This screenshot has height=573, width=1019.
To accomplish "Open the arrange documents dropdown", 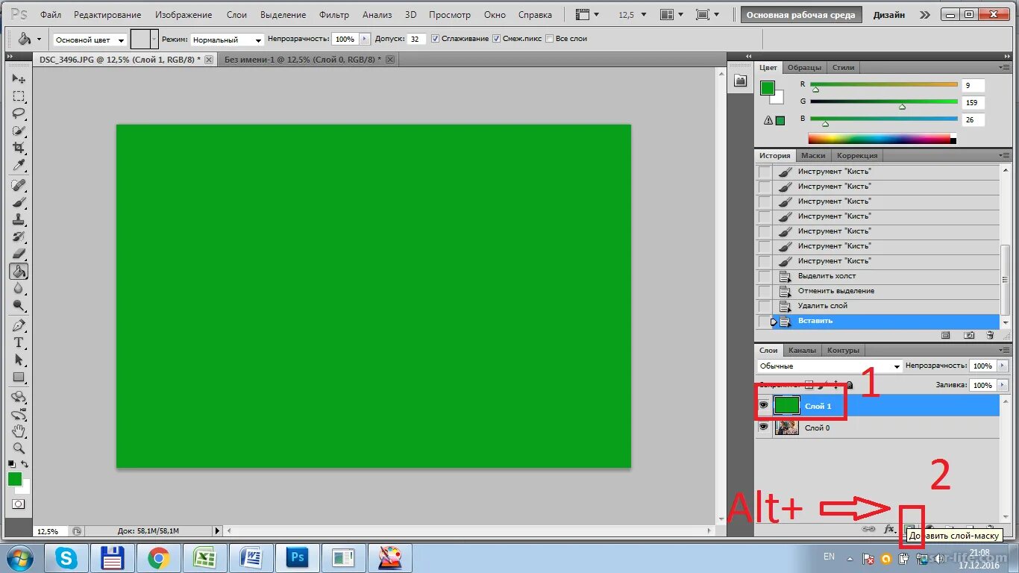I will tap(671, 15).
